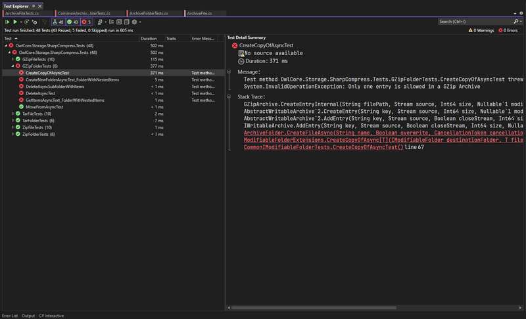Collapse the Message section in detail summary
Screen dimensions: 526x319
click(229, 72)
